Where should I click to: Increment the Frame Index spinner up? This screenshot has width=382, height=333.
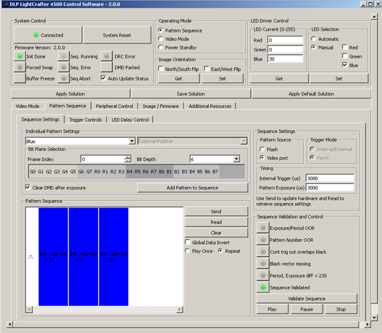[128, 157]
